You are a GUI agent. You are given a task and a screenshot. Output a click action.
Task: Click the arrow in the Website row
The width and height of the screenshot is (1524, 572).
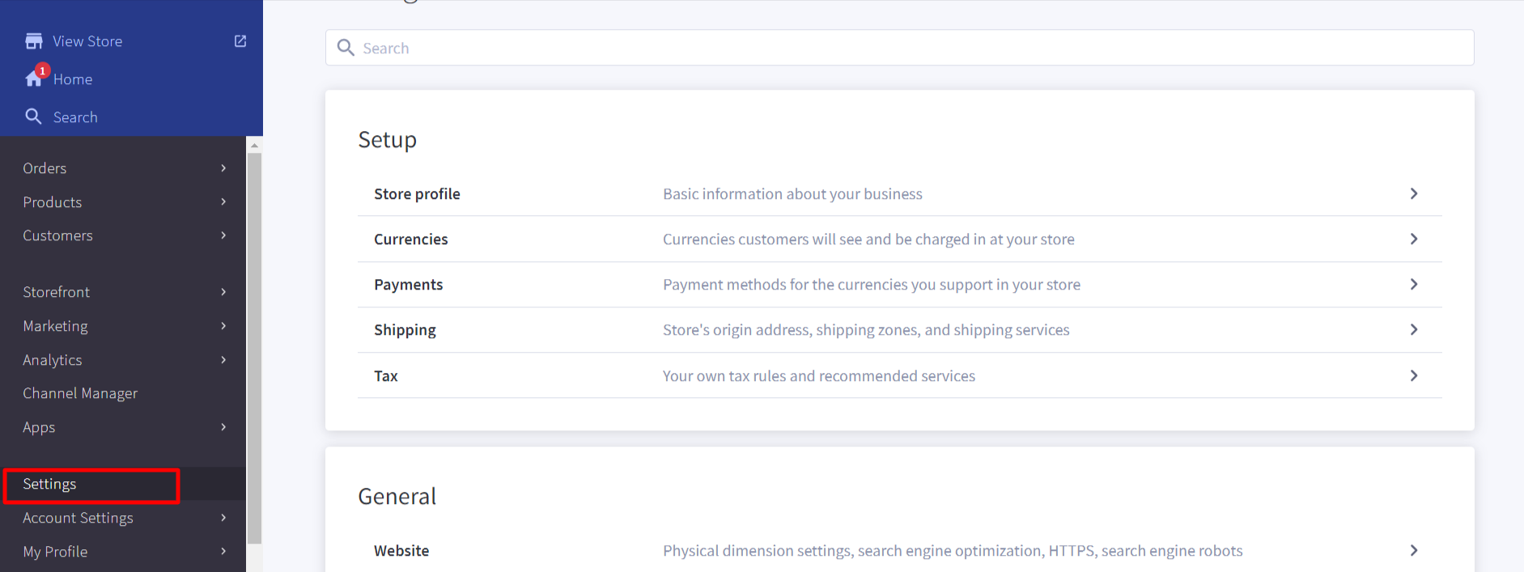(x=1414, y=550)
